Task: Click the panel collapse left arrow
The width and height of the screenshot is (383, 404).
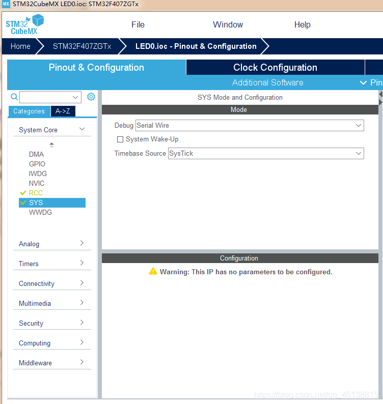Action: pos(380,95)
